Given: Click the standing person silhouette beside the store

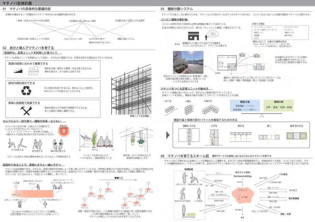Looking at the screenshot, I should [x=206, y=37].
